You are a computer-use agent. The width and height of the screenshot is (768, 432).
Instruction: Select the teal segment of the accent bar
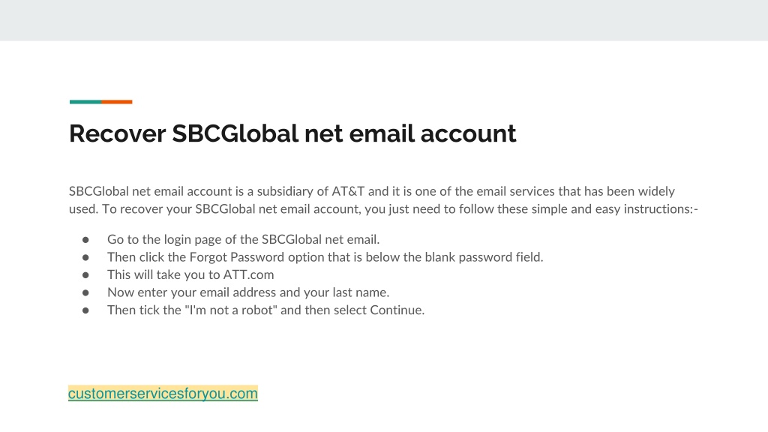coord(85,102)
